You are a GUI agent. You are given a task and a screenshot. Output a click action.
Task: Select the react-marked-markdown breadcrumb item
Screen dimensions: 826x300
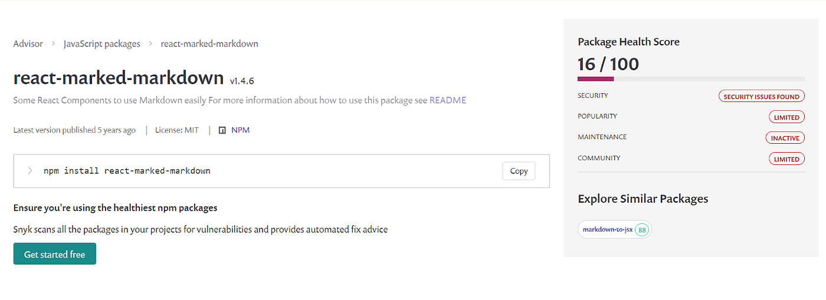209,44
